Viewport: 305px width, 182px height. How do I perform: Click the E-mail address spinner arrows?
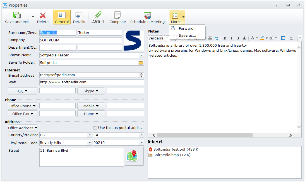141,75
